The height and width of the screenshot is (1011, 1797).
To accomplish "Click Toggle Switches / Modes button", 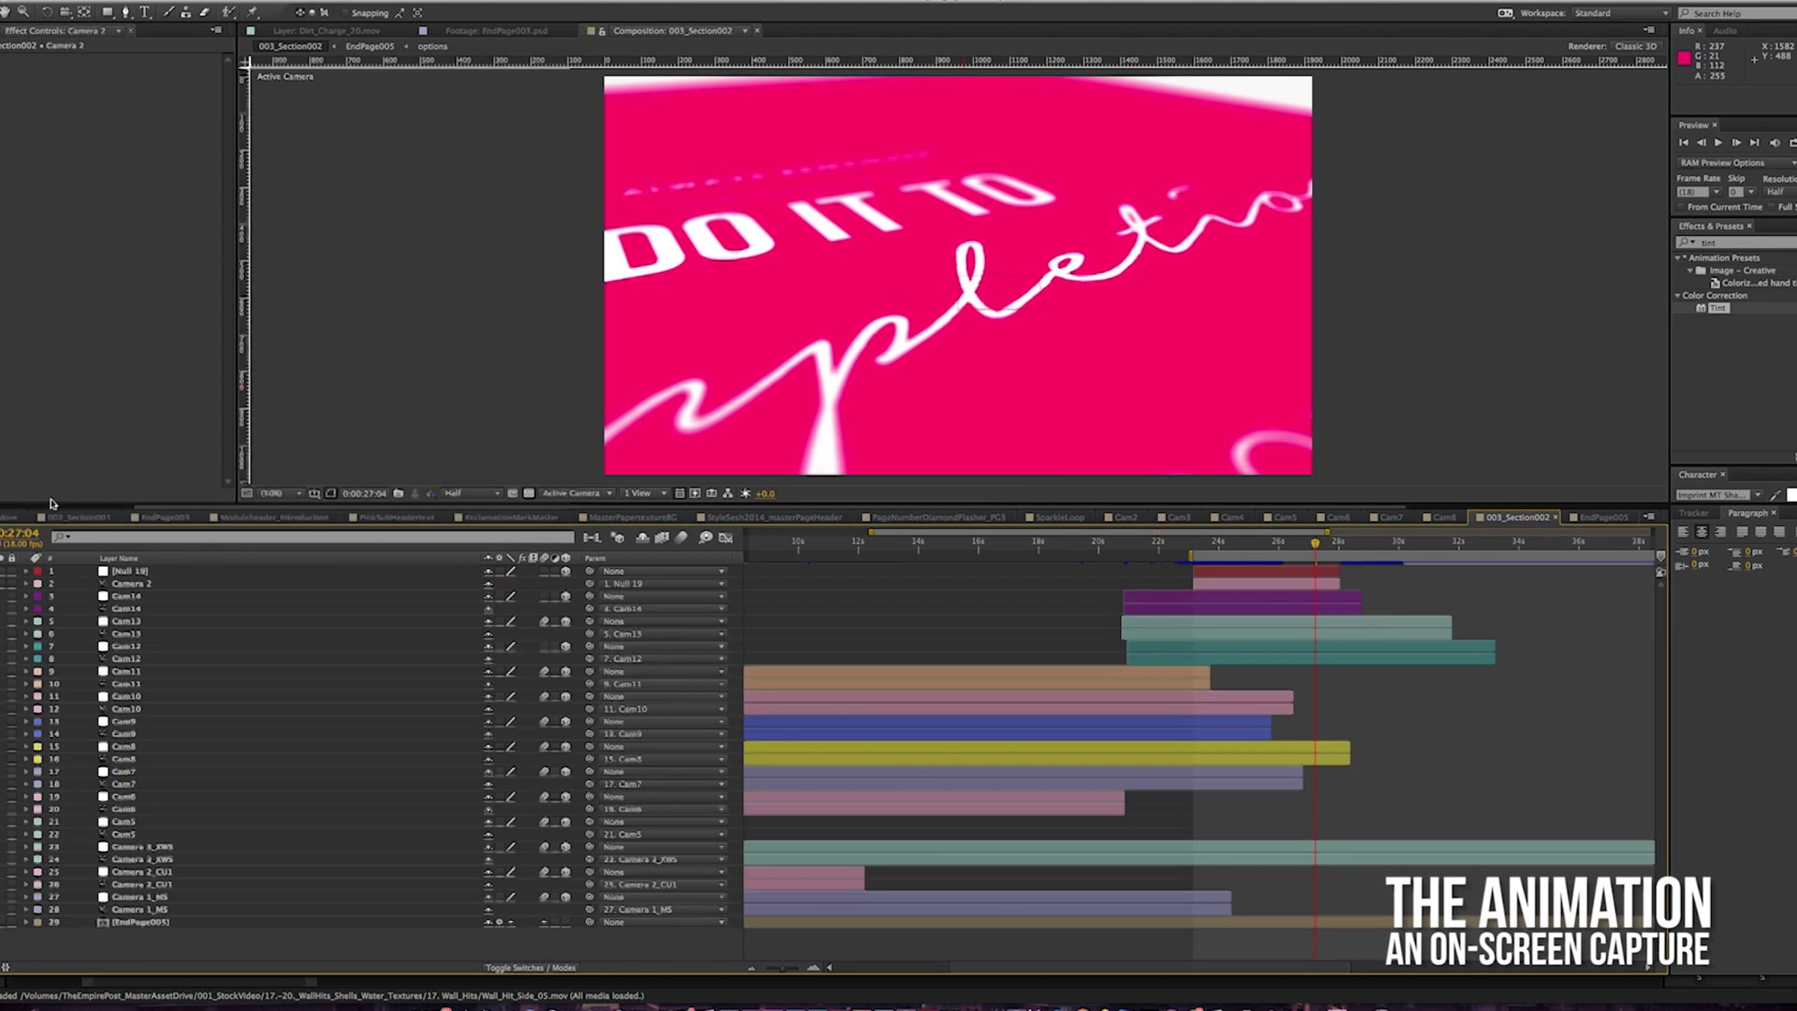I will 530,968.
